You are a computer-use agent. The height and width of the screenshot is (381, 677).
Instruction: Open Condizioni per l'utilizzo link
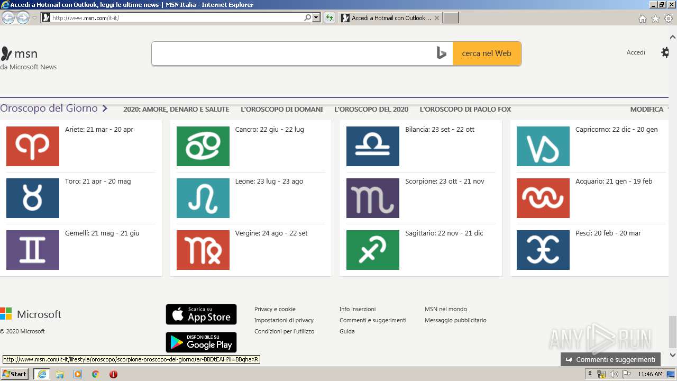[284, 331]
